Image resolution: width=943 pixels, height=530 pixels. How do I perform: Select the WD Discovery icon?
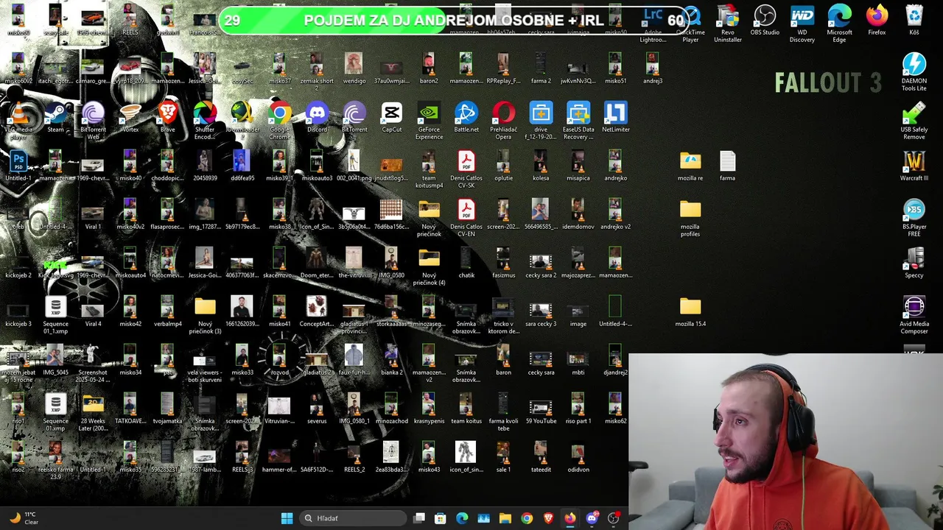point(802,23)
